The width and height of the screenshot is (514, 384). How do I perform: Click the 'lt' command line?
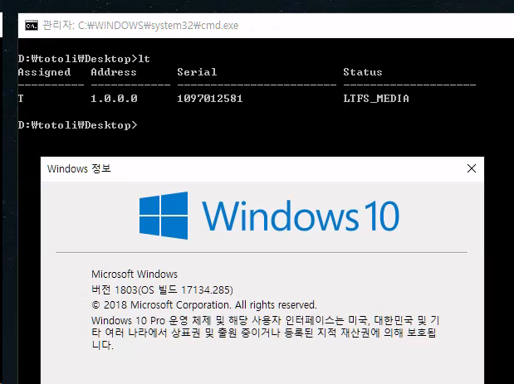click(84, 59)
